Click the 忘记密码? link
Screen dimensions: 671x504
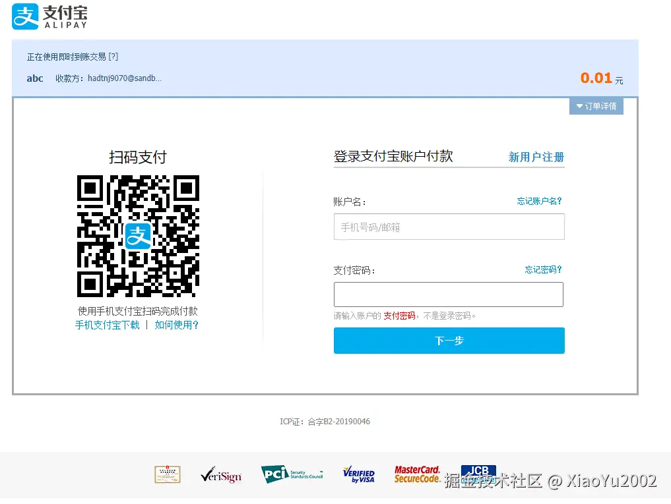(x=543, y=269)
